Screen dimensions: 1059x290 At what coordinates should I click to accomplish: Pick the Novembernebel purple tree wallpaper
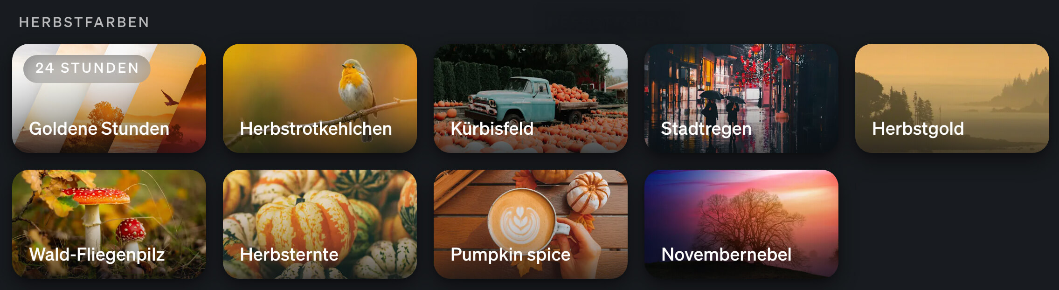(x=741, y=224)
